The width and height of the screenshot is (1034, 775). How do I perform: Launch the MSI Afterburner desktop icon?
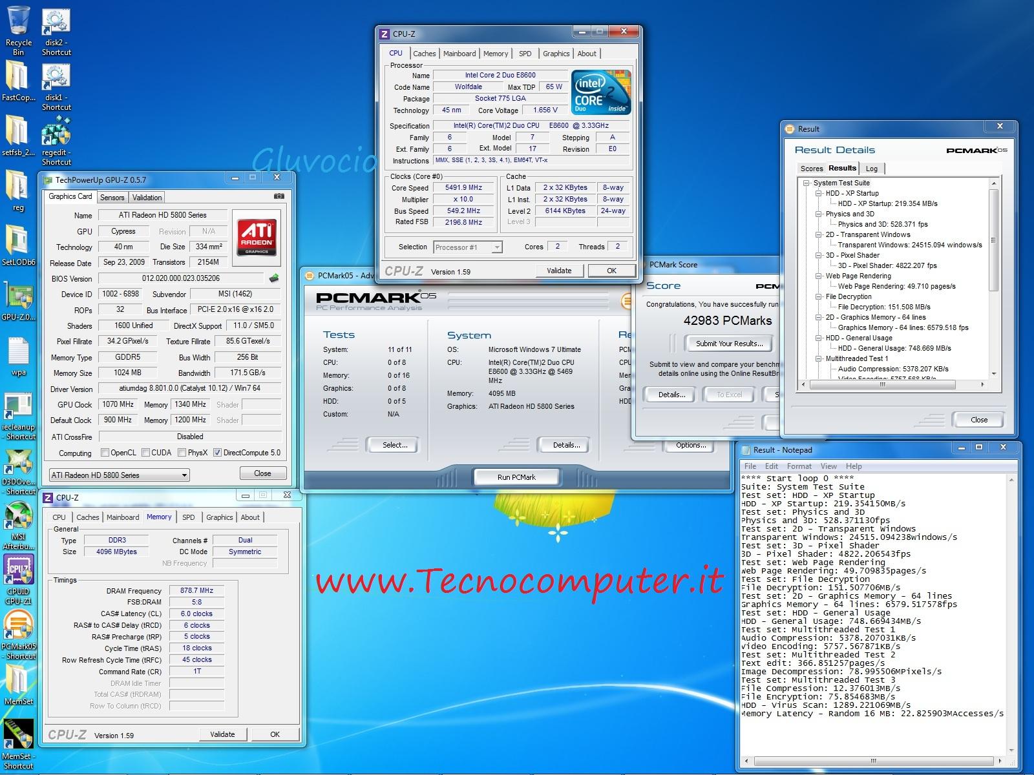pyautogui.click(x=18, y=526)
